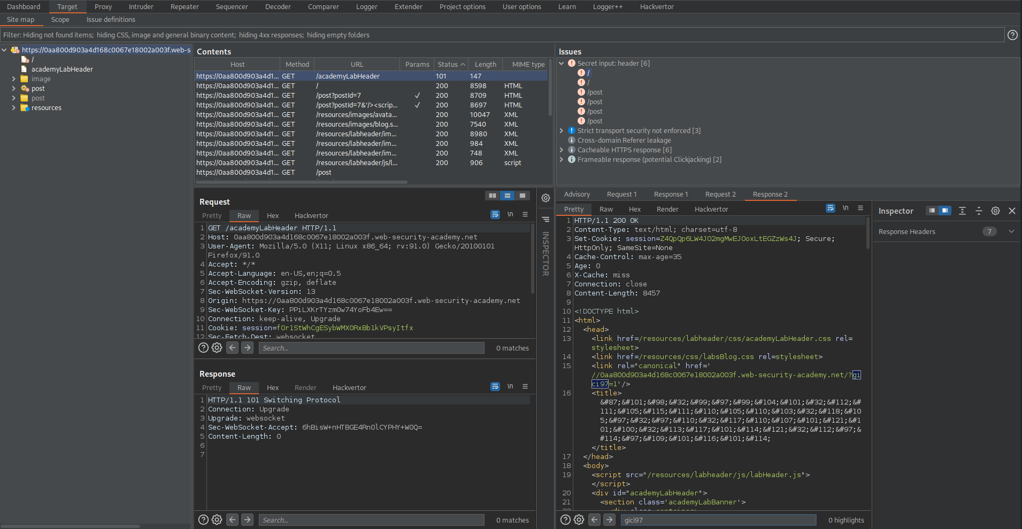Toggle \n non-printable chars in lower Response editor

(510, 386)
